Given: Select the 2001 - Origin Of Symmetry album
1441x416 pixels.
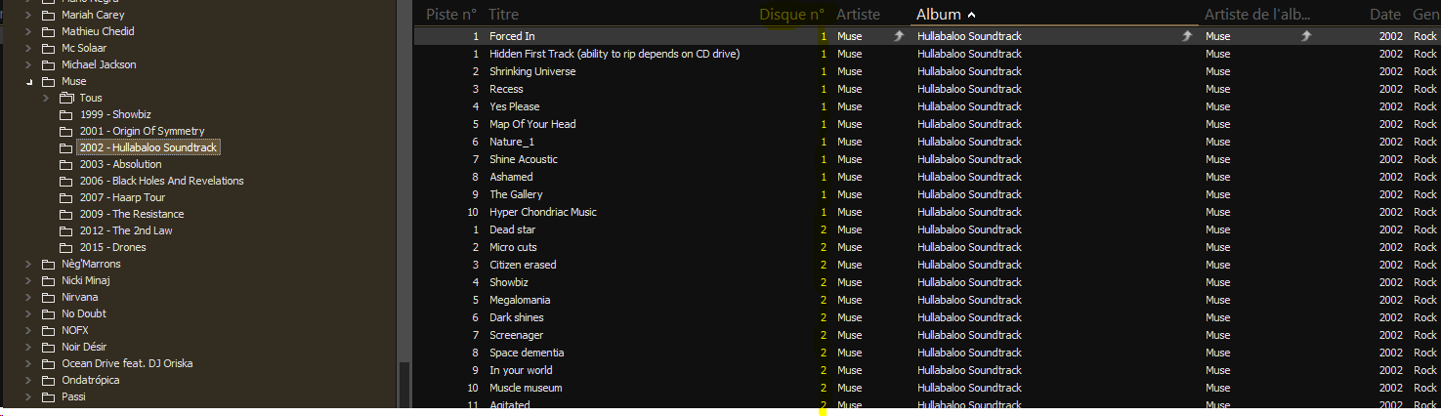Looking at the screenshot, I should (143, 131).
